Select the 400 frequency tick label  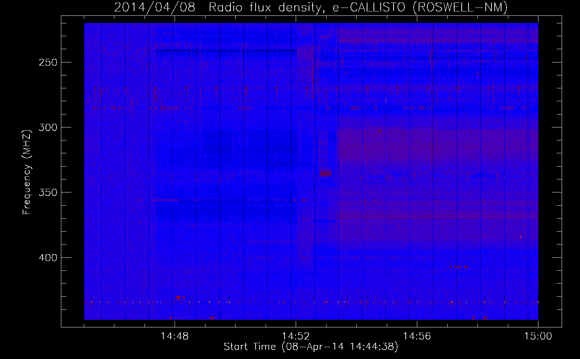pos(48,258)
